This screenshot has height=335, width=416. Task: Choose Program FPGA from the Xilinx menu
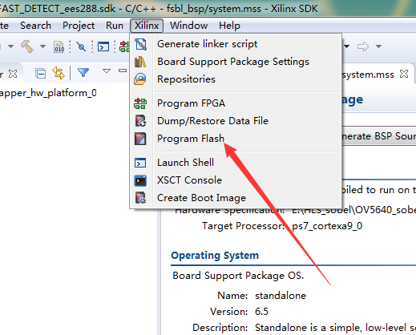click(x=191, y=103)
